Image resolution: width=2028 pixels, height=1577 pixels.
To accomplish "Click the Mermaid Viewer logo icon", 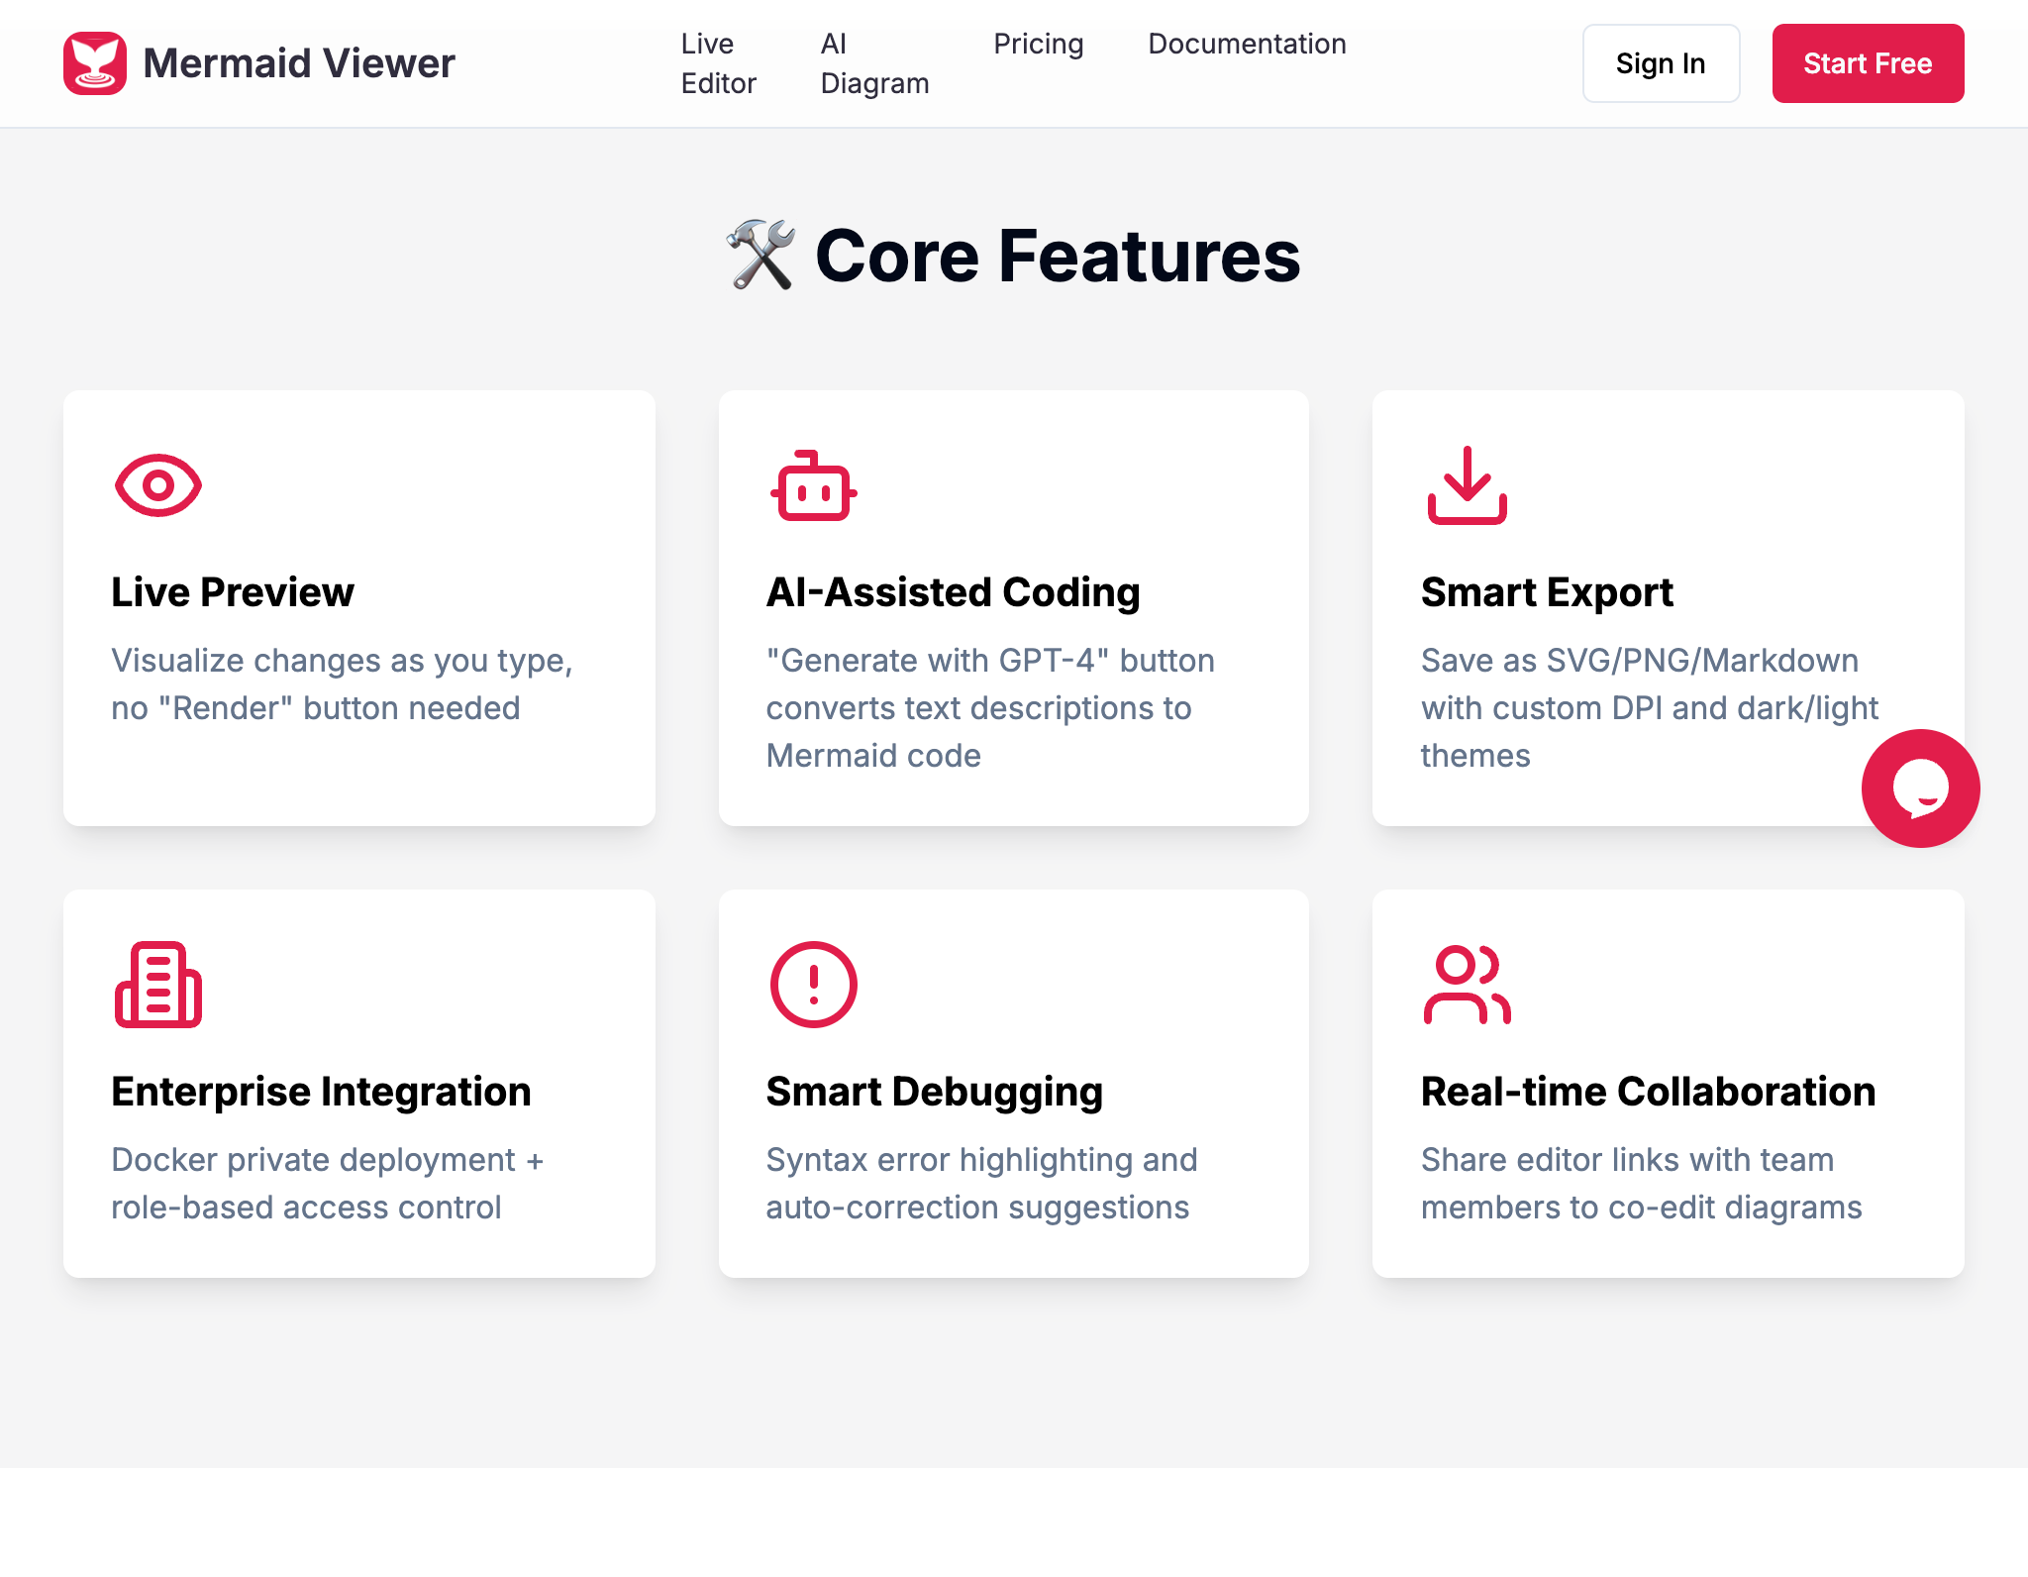I will pyautogui.click(x=95, y=63).
